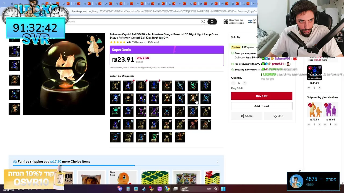Add to wishlist via the heart 383 button
344x193 pixels.
click(278, 116)
